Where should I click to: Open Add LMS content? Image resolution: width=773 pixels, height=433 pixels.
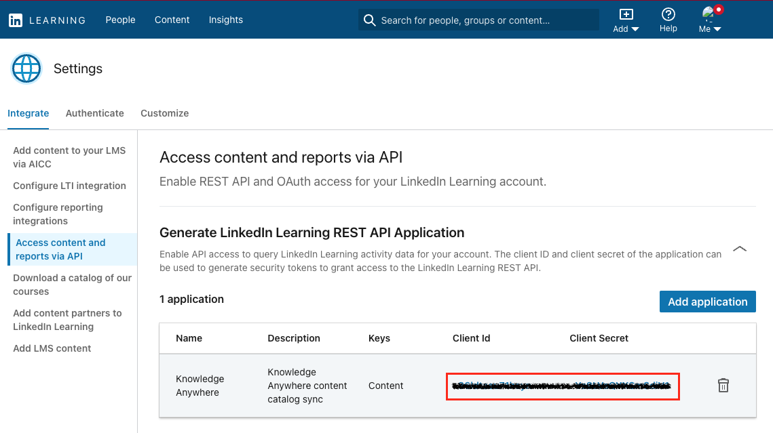click(52, 348)
